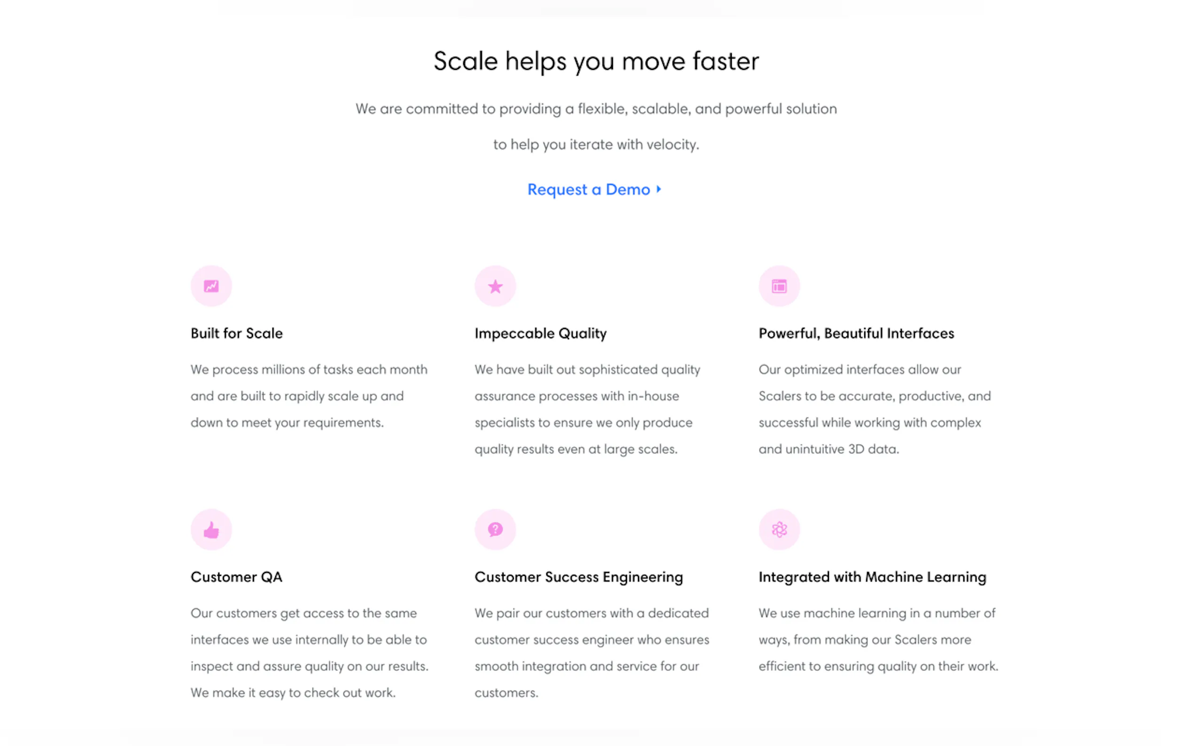Screen dimensions: 1193x746
Task: Select the "Customer Success Engineering" heading
Action: (x=579, y=577)
